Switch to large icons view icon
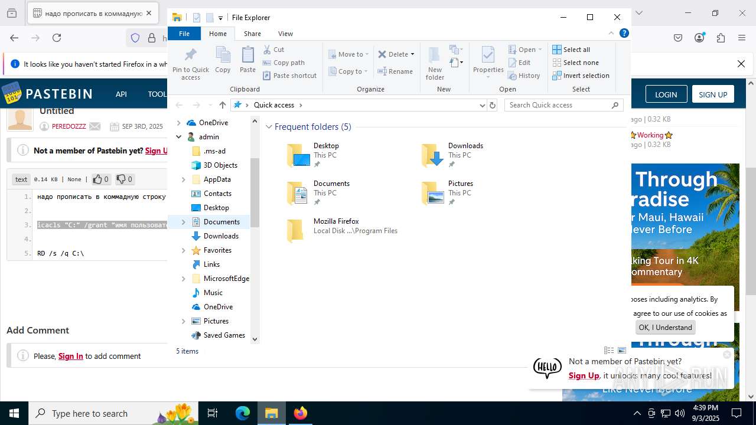Image resolution: width=756 pixels, height=425 pixels. coord(622,351)
